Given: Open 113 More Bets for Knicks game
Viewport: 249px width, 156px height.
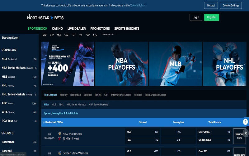Looking at the screenshot, I should coord(239,136).
